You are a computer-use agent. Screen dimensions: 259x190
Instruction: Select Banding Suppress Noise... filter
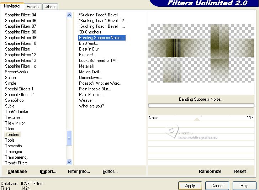click(102, 38)
